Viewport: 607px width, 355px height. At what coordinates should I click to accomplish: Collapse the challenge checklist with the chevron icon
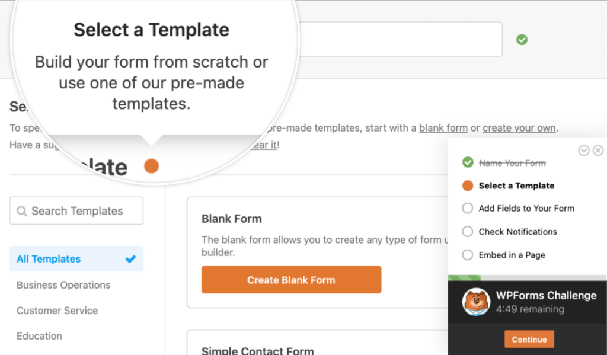click(x=584, y=151)
